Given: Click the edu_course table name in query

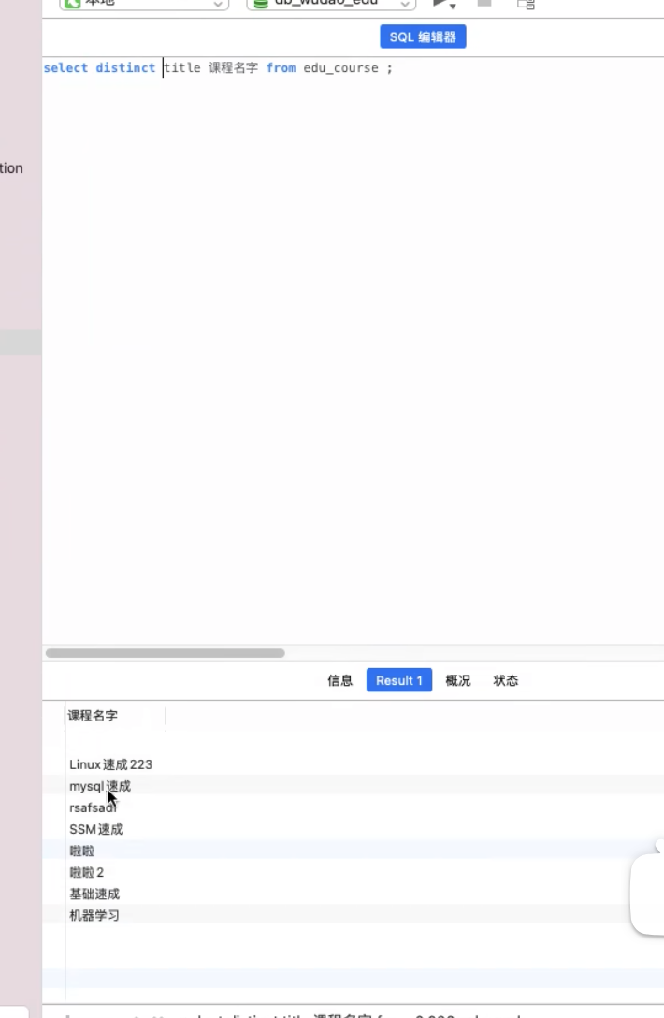Looking at the screenshot, I should 340,68.
